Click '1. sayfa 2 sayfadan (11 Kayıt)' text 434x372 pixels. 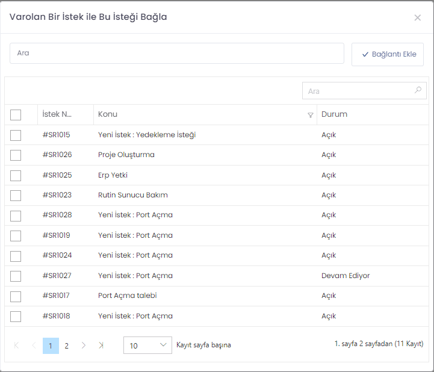coord(379,344)
